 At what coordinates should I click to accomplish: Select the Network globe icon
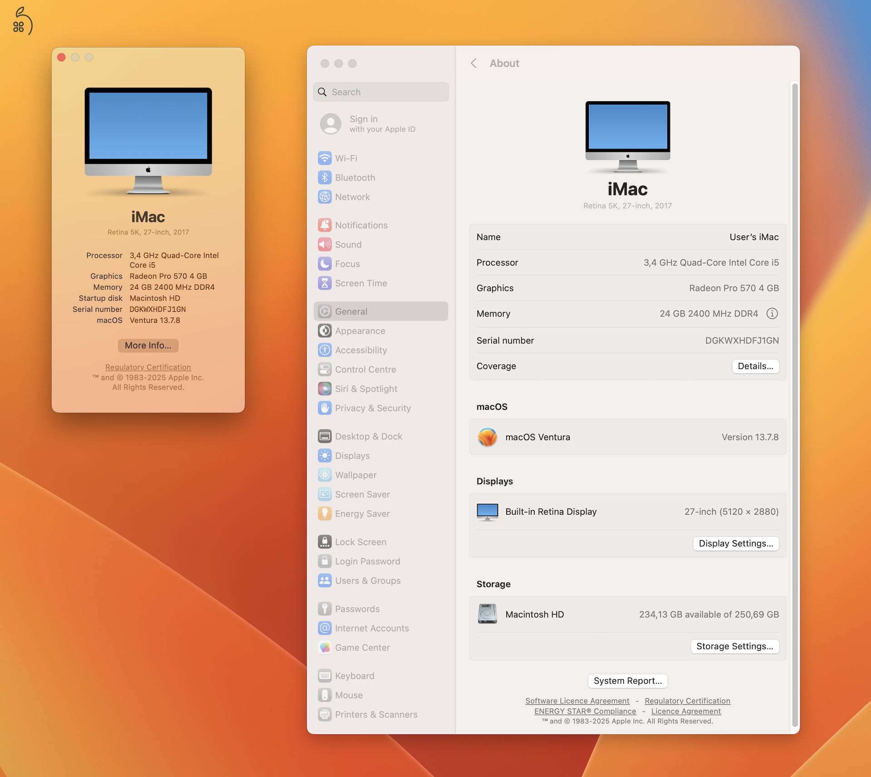click(324, 197)
